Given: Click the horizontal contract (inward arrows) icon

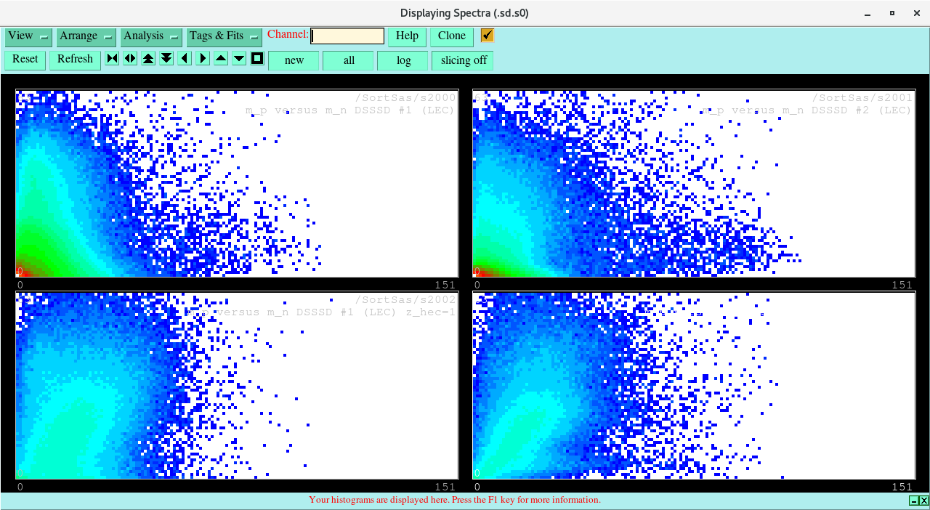Looking at the screenshot, I should pos(112,59).
